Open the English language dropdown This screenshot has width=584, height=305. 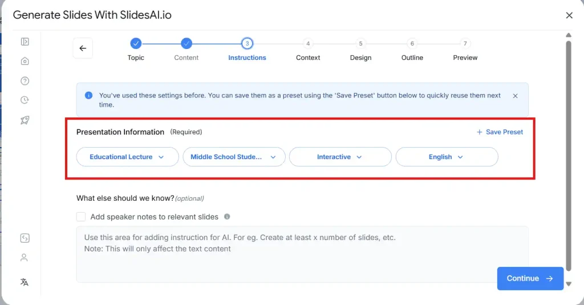pyautogui.click(x=447, y=157)
